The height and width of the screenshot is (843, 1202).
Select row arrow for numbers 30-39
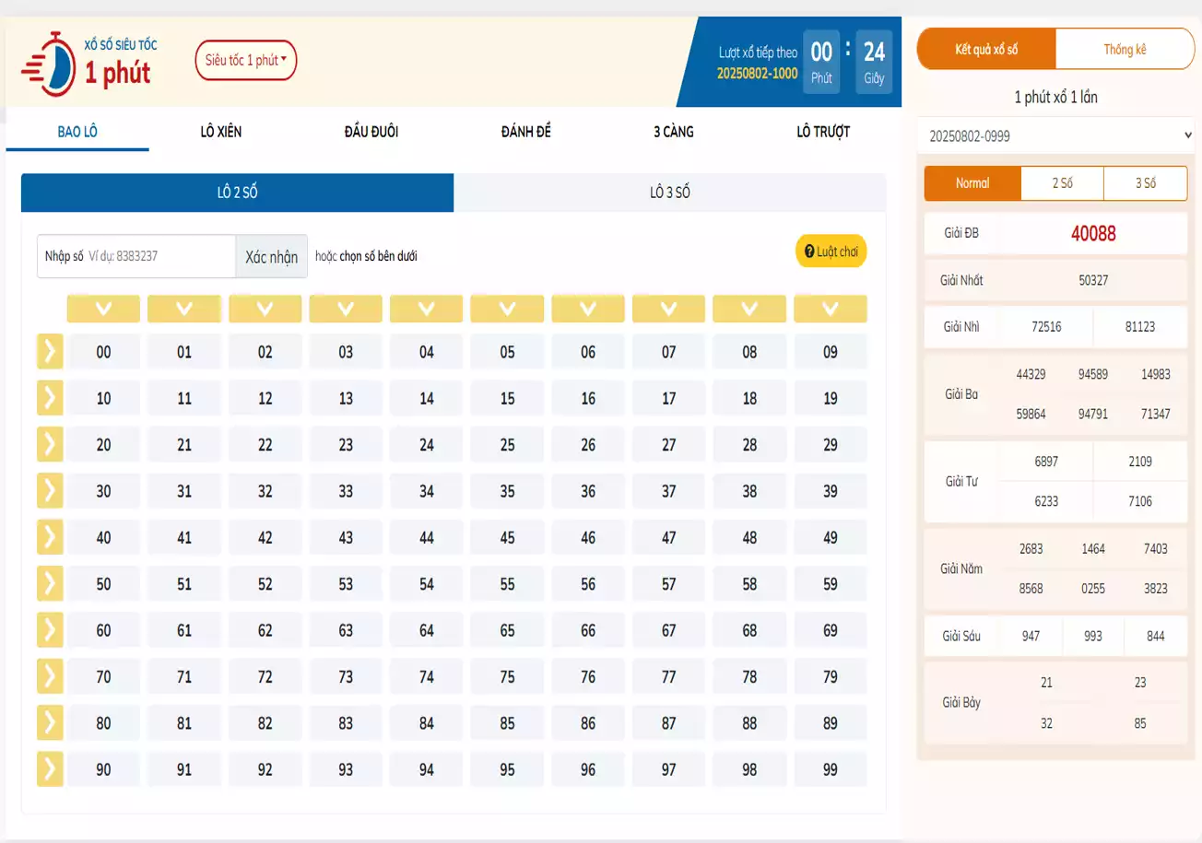(50, 491)
